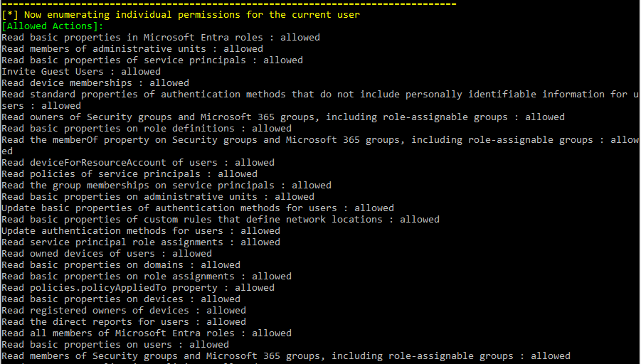Click Read basic properties on devices line
Viewport: 641px width, 364px height.
coord(121,299)
